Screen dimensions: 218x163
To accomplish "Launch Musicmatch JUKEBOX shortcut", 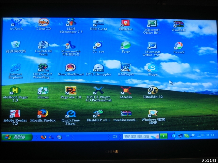I will pyautogui.click(x=71, y=48).
